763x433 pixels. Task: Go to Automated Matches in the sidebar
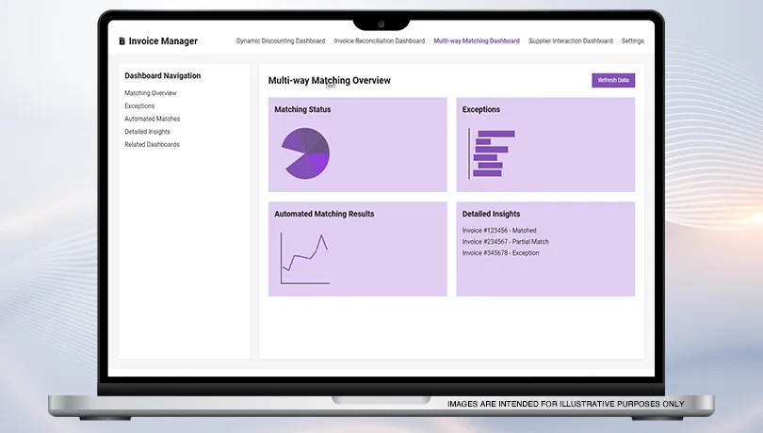tap(152, 120)
